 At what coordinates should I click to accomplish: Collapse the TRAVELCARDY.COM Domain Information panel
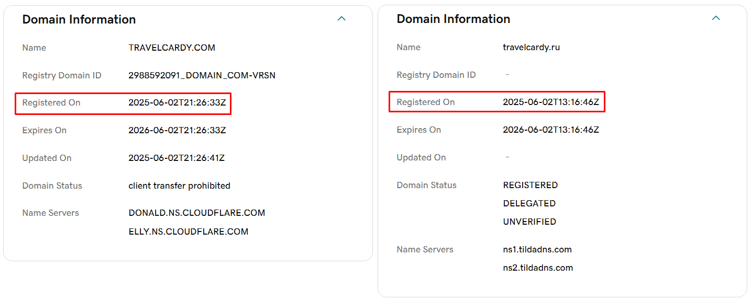(341, 19)
